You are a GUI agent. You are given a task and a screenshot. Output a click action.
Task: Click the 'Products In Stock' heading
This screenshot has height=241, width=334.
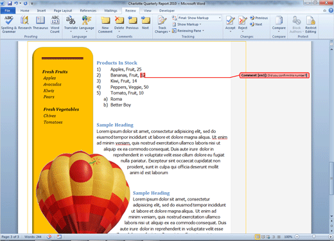[117, 63]
